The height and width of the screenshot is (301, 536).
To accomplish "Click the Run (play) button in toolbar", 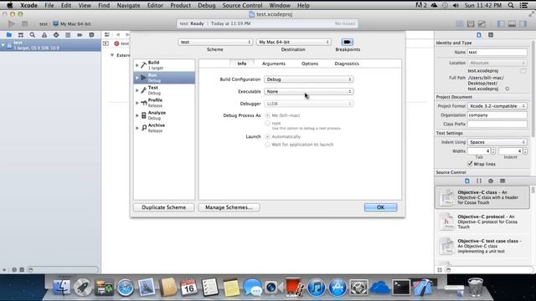I will [x=12, y=24].
